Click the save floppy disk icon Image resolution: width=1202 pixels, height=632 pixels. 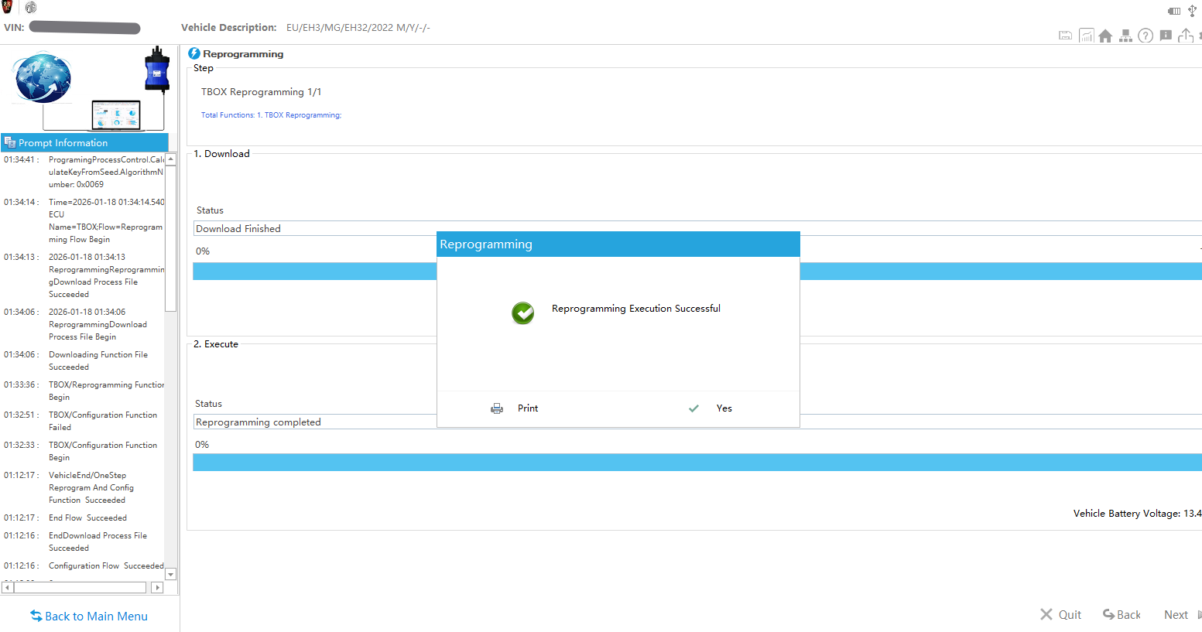coord(1065,36)
